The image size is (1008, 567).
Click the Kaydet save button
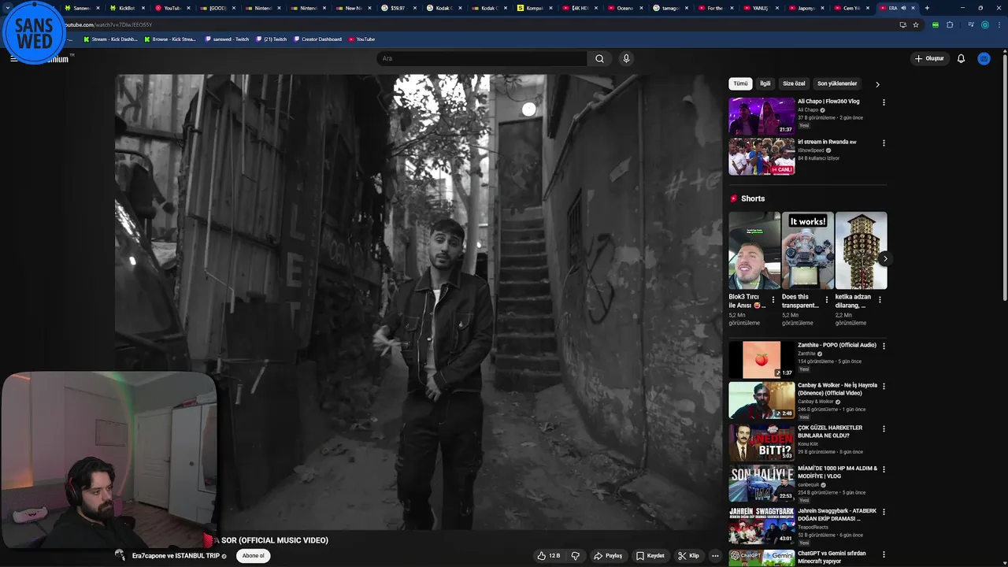[650, 556]
